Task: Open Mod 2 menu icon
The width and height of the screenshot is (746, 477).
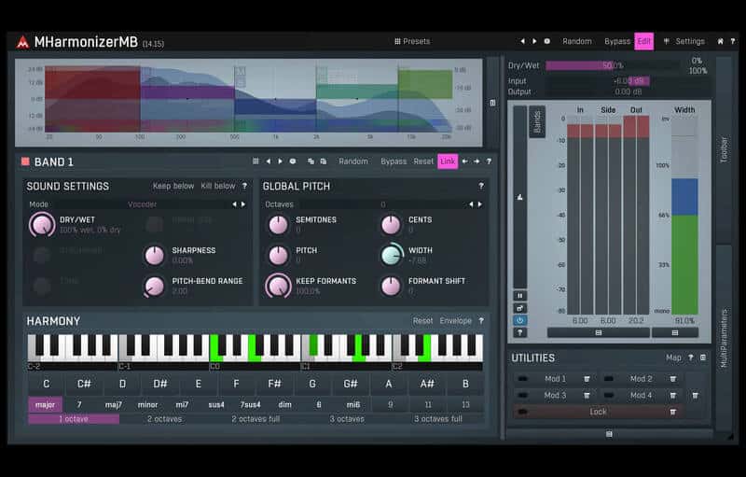Action: [672, 379]
